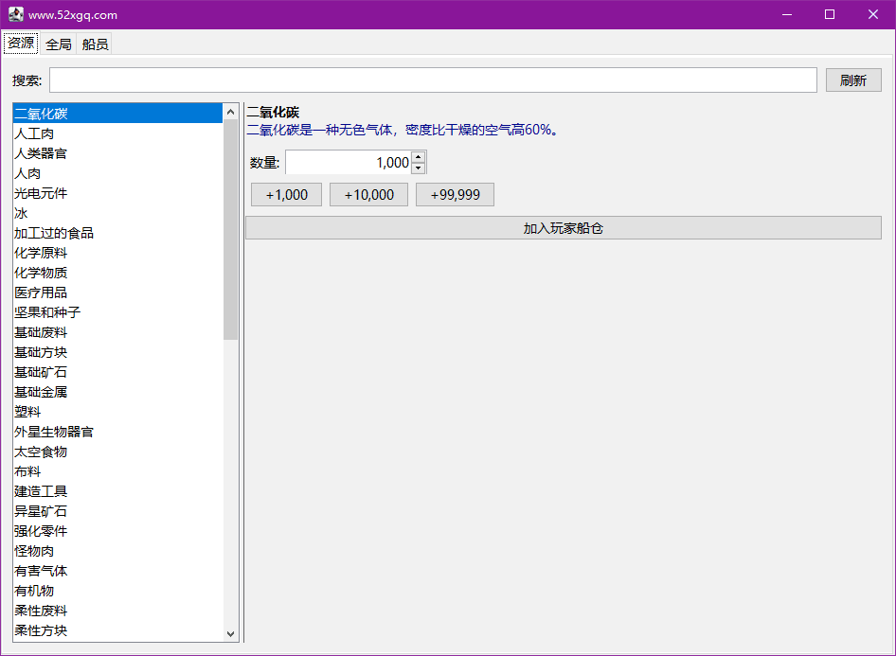The image size is (896, 656).
Task: Select 塑料 in the resource list
Action: click(117, 412)
